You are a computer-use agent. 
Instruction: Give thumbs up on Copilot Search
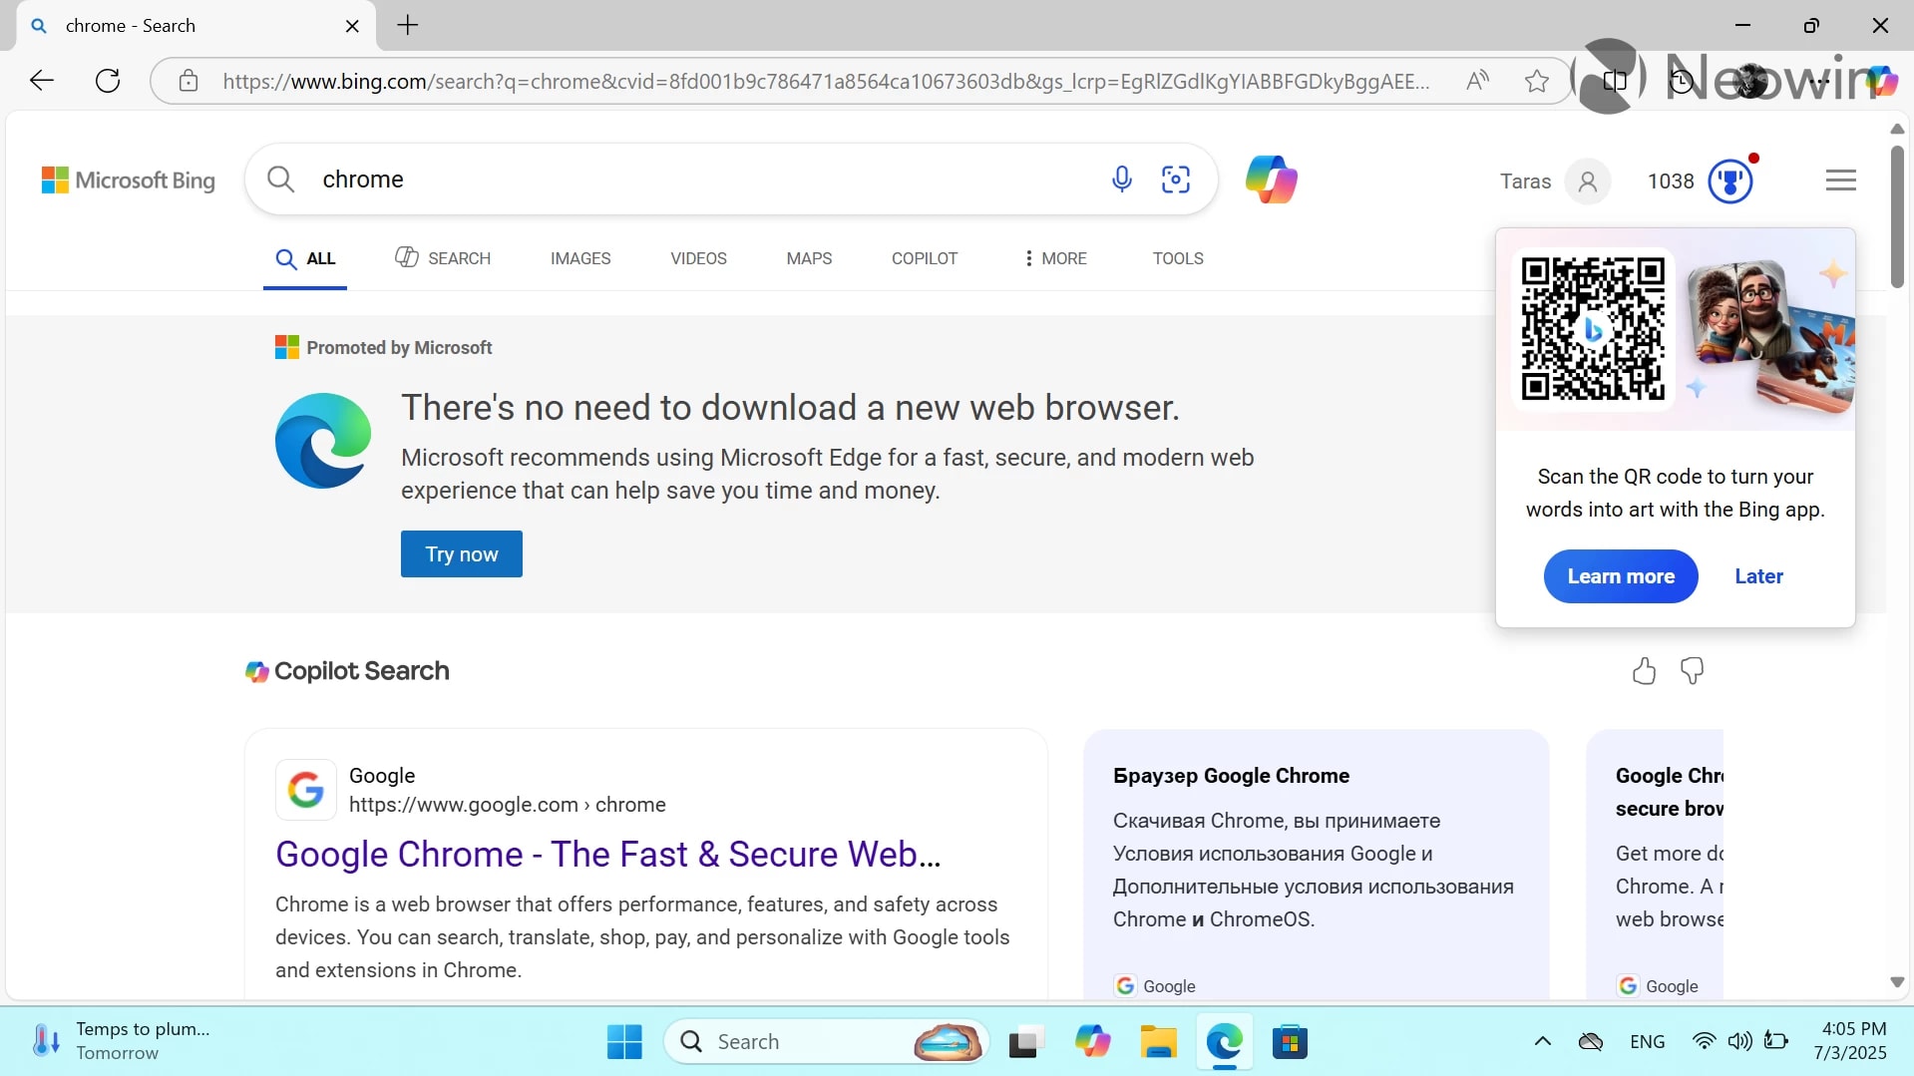1643,670
